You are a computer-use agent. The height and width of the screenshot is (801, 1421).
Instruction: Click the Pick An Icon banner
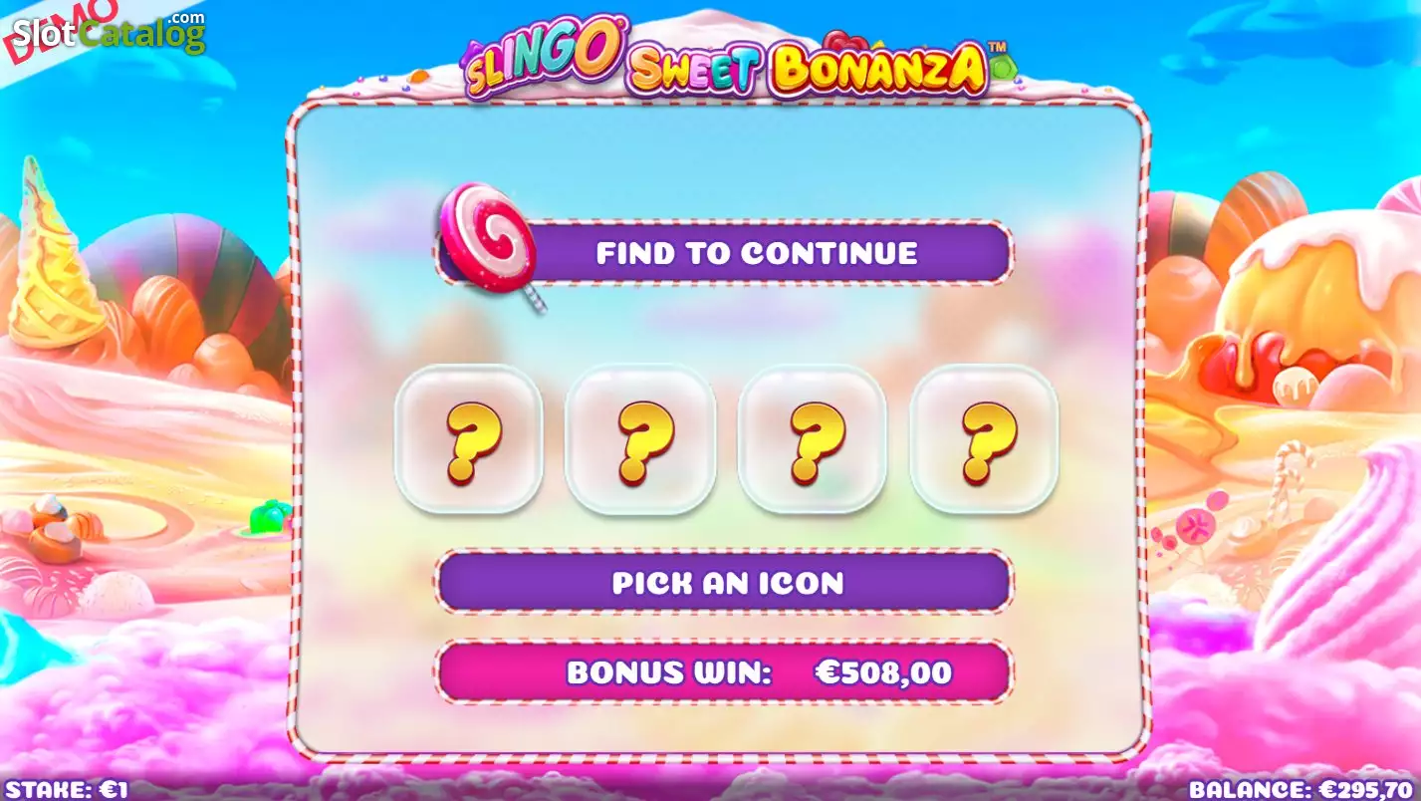[724, 582]
